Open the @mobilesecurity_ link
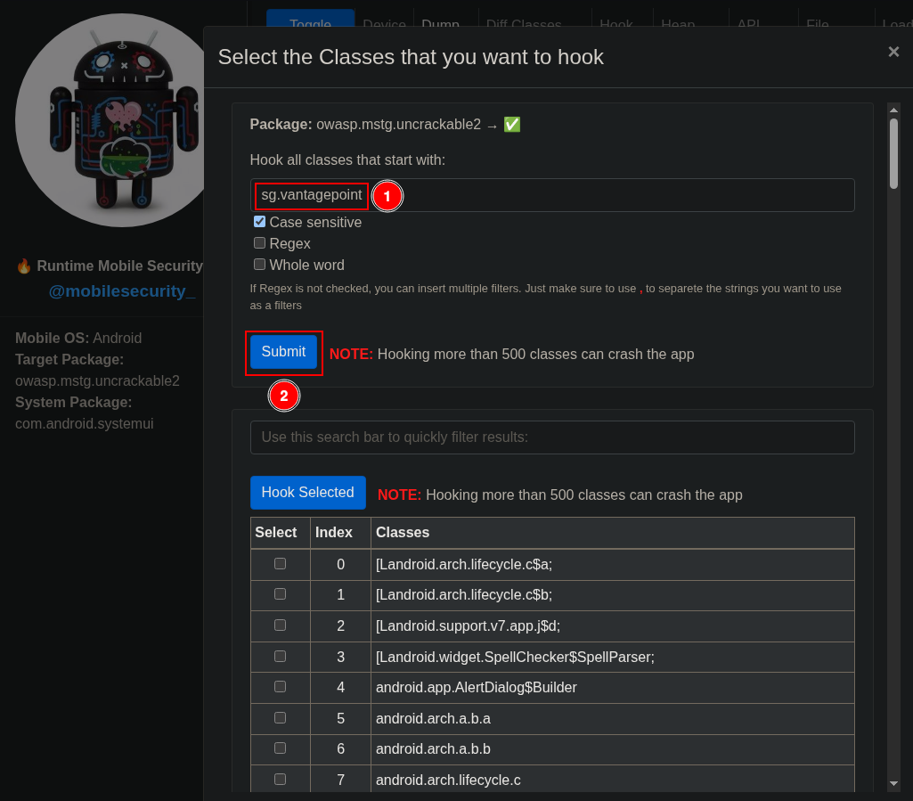 pos(122,291)
